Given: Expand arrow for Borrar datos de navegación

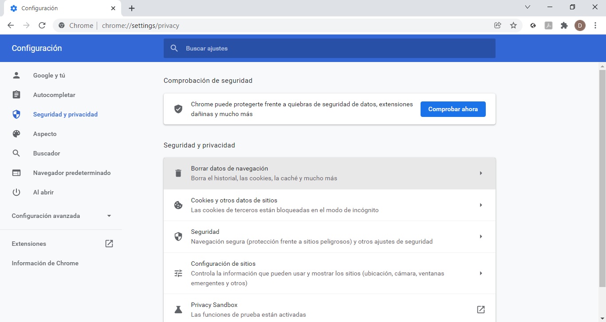Looking at the screenshot, I should click(x=481, y=173).
